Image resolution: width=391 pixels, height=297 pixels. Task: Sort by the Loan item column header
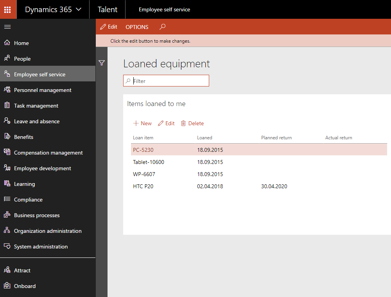coord(143,138)
